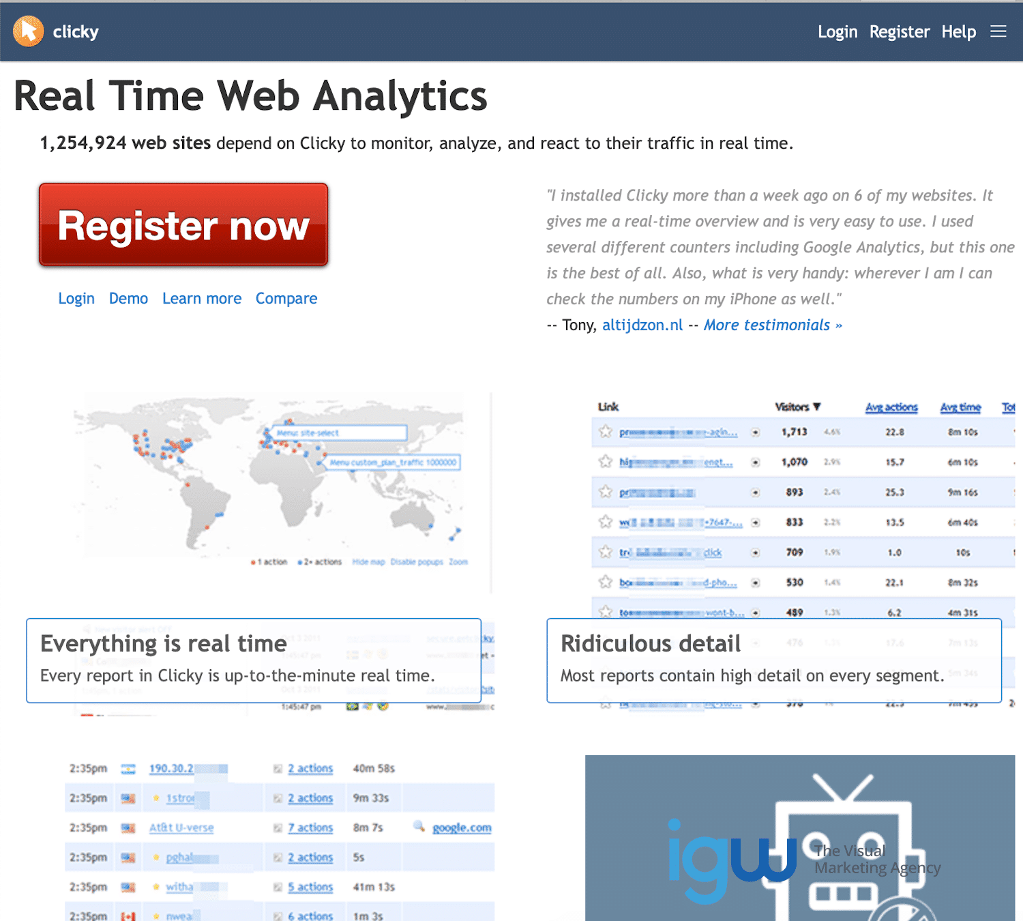Star the link row with 833 visitors
The height and width of the screenshot is (921, 1023).
tap(605, 522)
